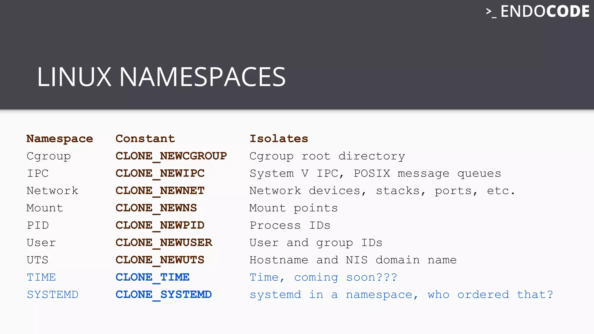Click 'User and group IDs' text

pyautogui.click(x=316, y=243)
